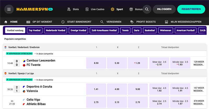Viewport: 209px width, 109px height.
Task: Select the Zuid-Amerikaans Voetbal tab
Action: click(x=104, y=30)
